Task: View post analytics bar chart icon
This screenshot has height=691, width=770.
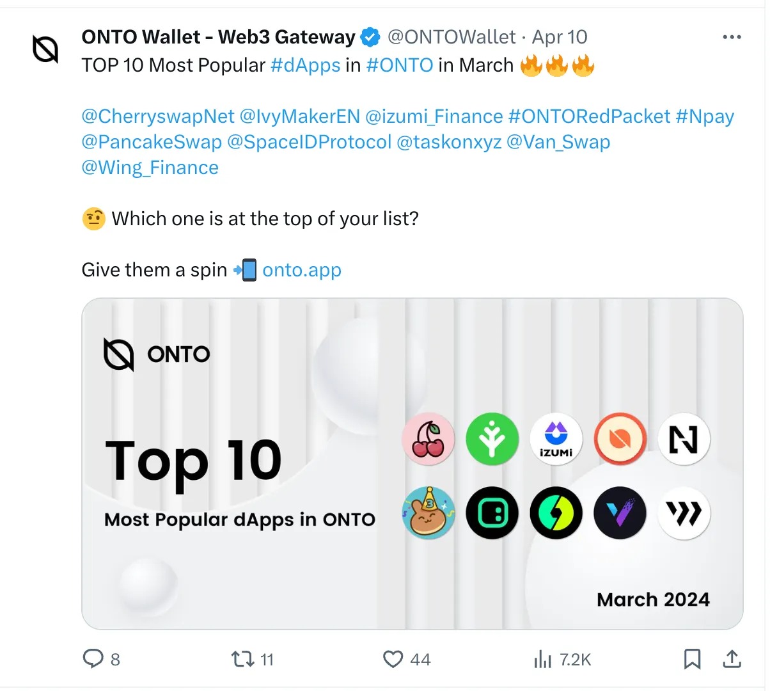Action: click(542, 659)
